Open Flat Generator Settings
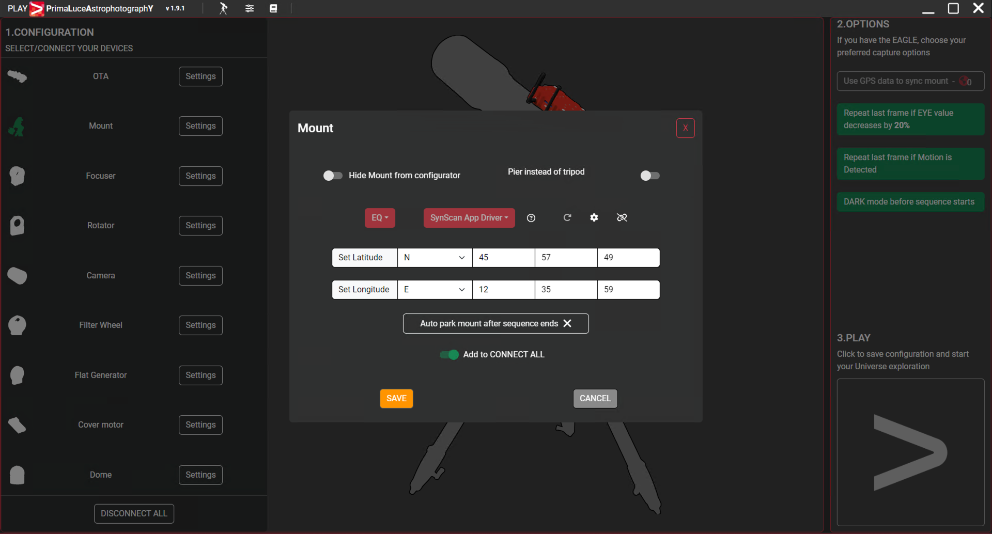The image size is (992, 534). (200, 375)
